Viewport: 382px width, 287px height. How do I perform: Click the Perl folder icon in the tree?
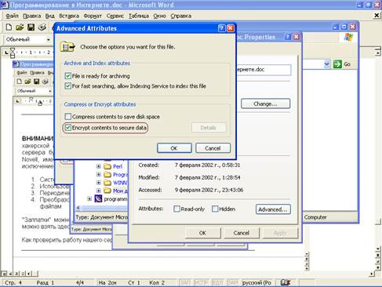107,166
